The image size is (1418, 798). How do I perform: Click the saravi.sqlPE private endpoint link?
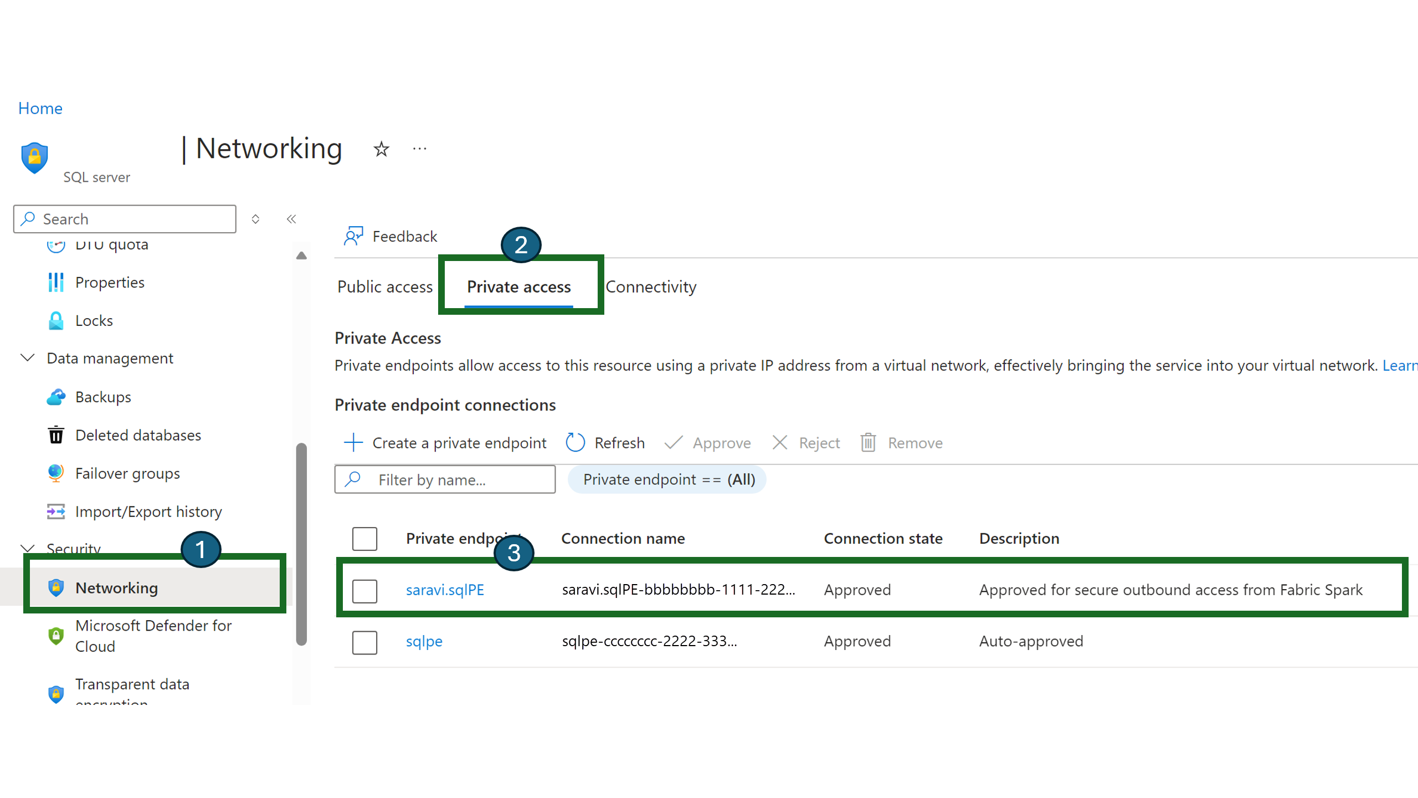[445, 590]
